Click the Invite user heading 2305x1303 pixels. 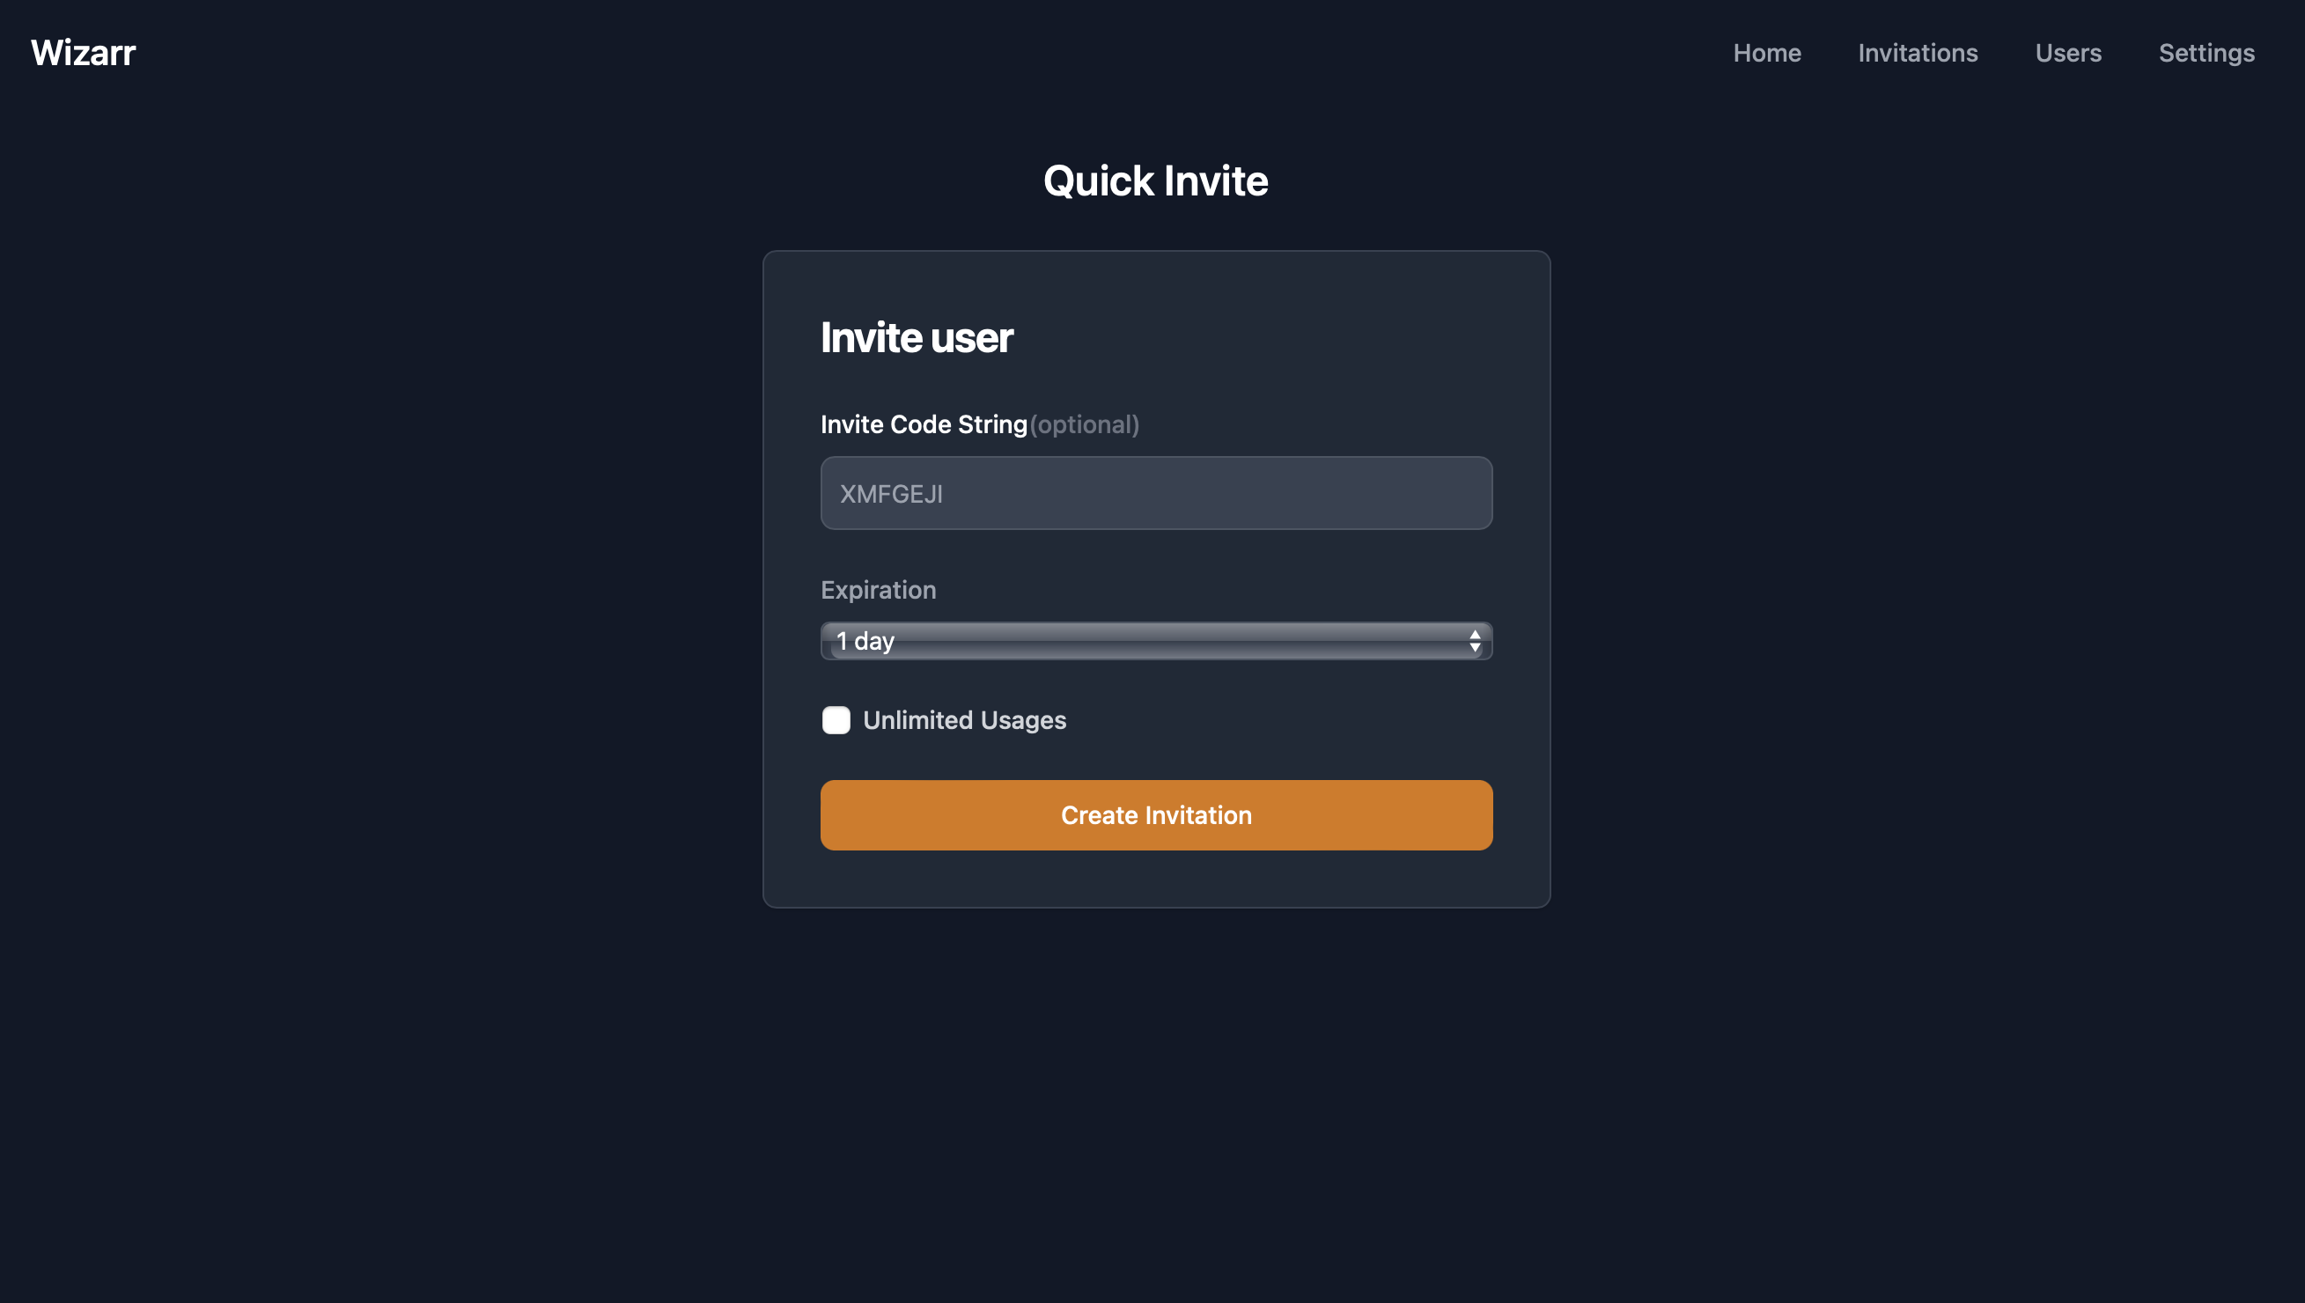click(x=917, y=337)
